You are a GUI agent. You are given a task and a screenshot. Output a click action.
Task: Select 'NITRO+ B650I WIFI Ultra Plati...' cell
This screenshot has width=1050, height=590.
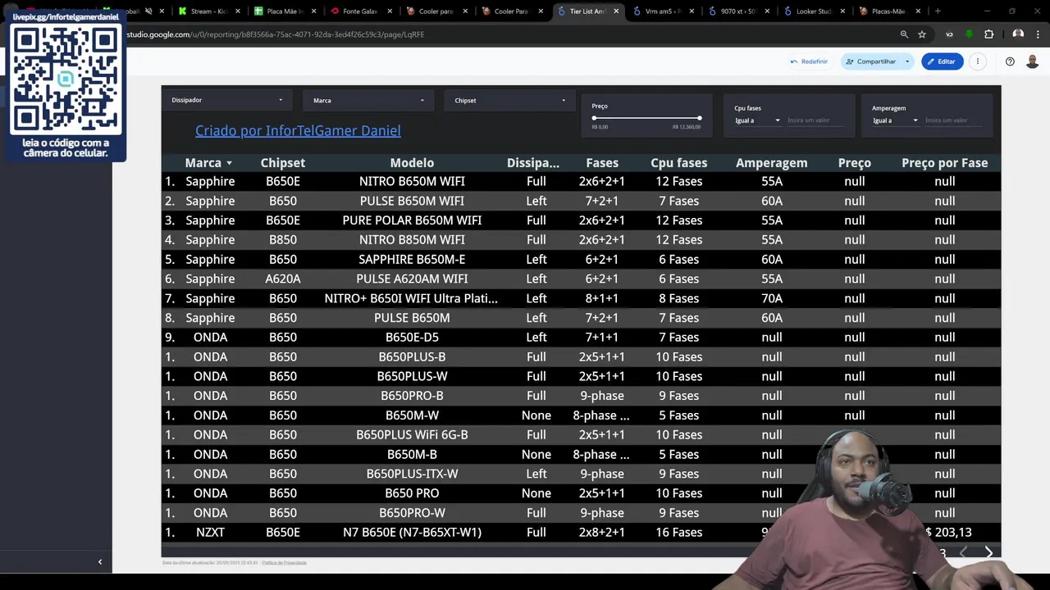pos(411,298)
